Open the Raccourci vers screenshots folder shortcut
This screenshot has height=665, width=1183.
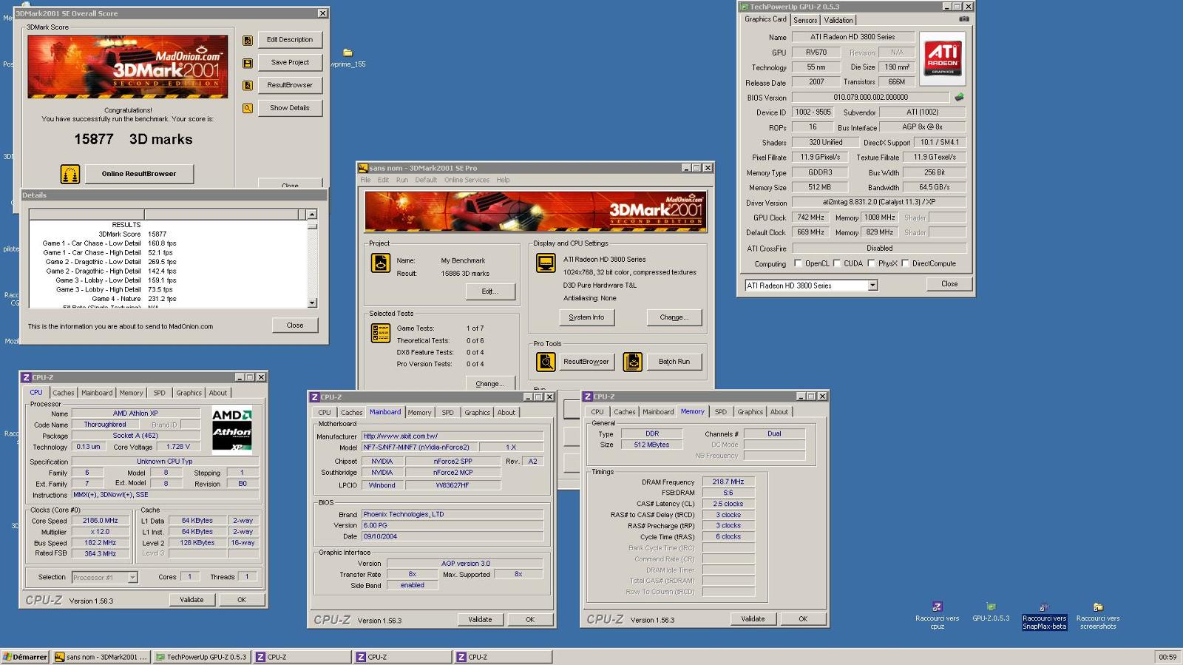pyautogui.click(x=1098, y=615)
